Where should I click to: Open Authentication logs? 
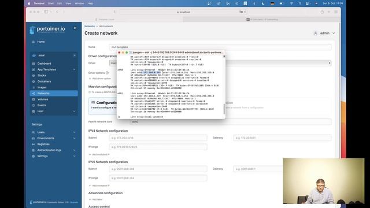(49, 150)
